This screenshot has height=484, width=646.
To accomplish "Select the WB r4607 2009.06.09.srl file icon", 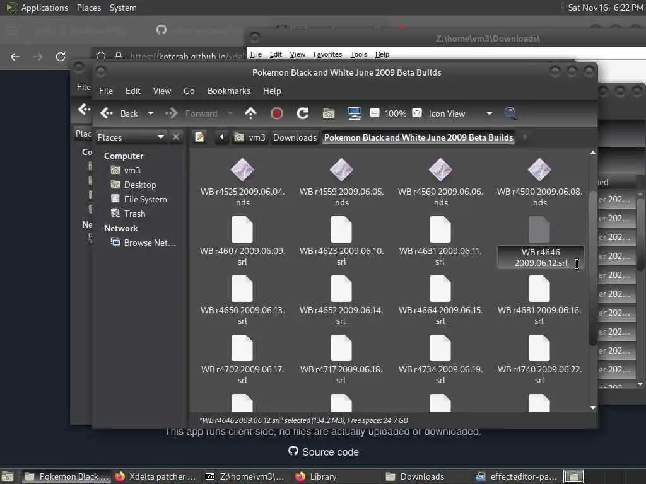I will (x=242, y=229).
